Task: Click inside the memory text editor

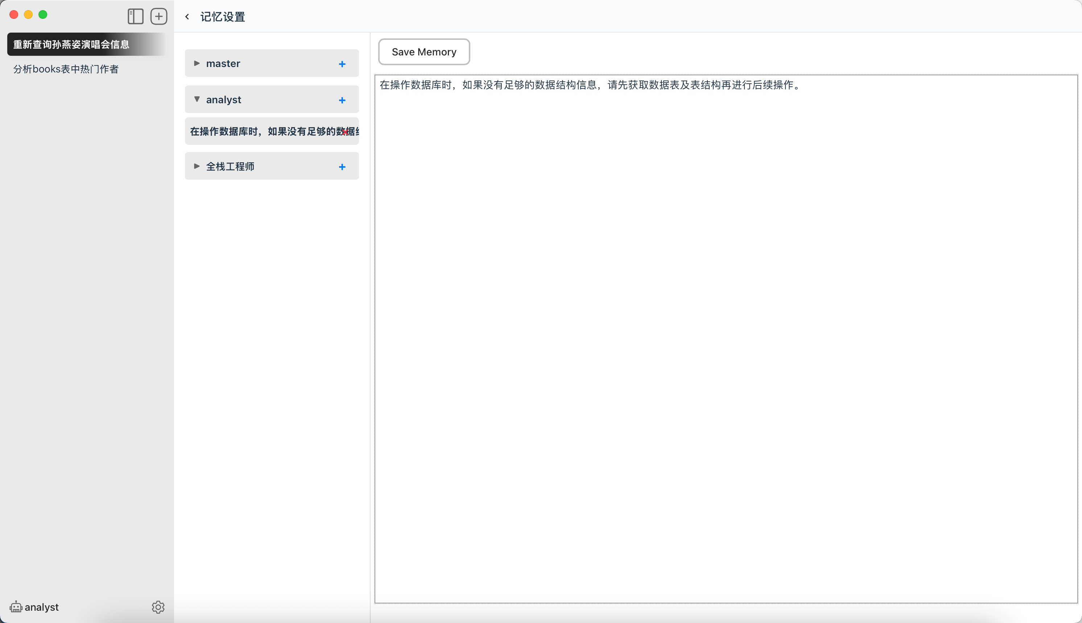Action: [x=726, y=338]
